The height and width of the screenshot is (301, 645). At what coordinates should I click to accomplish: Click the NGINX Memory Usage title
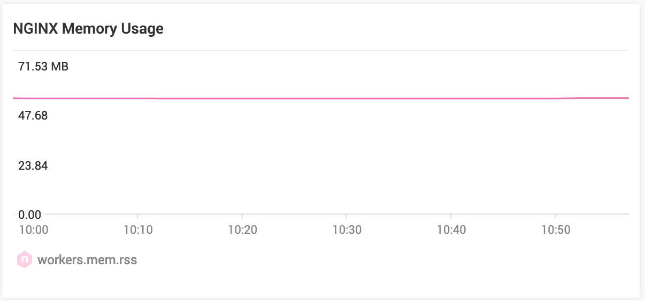[x=88, y=29]
